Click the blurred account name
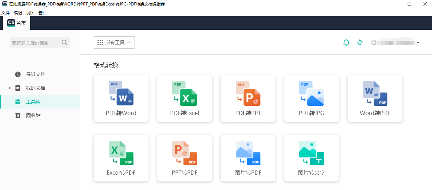432x190 pixels. click(396, 42)
